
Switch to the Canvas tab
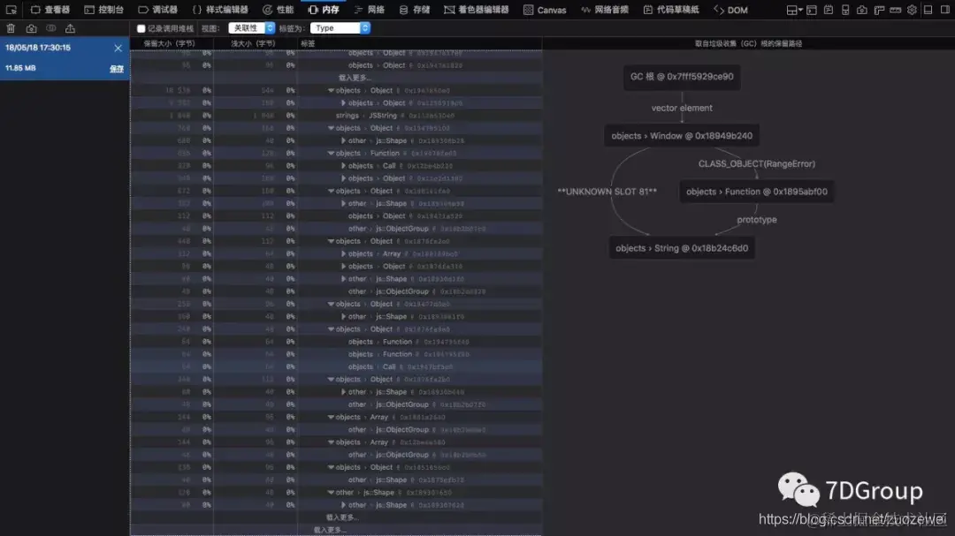pos(545,10)
